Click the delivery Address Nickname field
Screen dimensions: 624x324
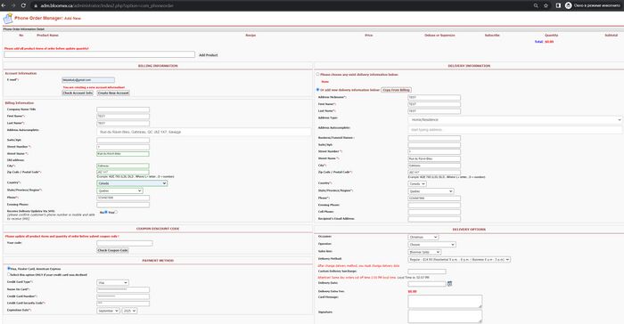coord(434,97)
